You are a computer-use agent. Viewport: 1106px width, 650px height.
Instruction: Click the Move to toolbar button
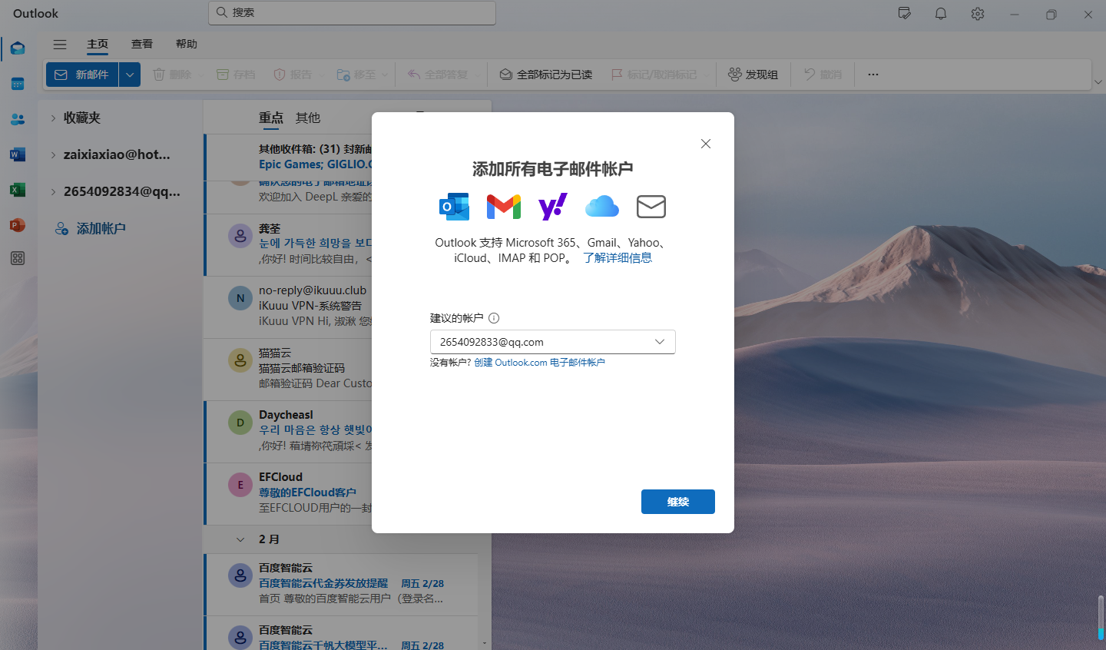(356, 75)
